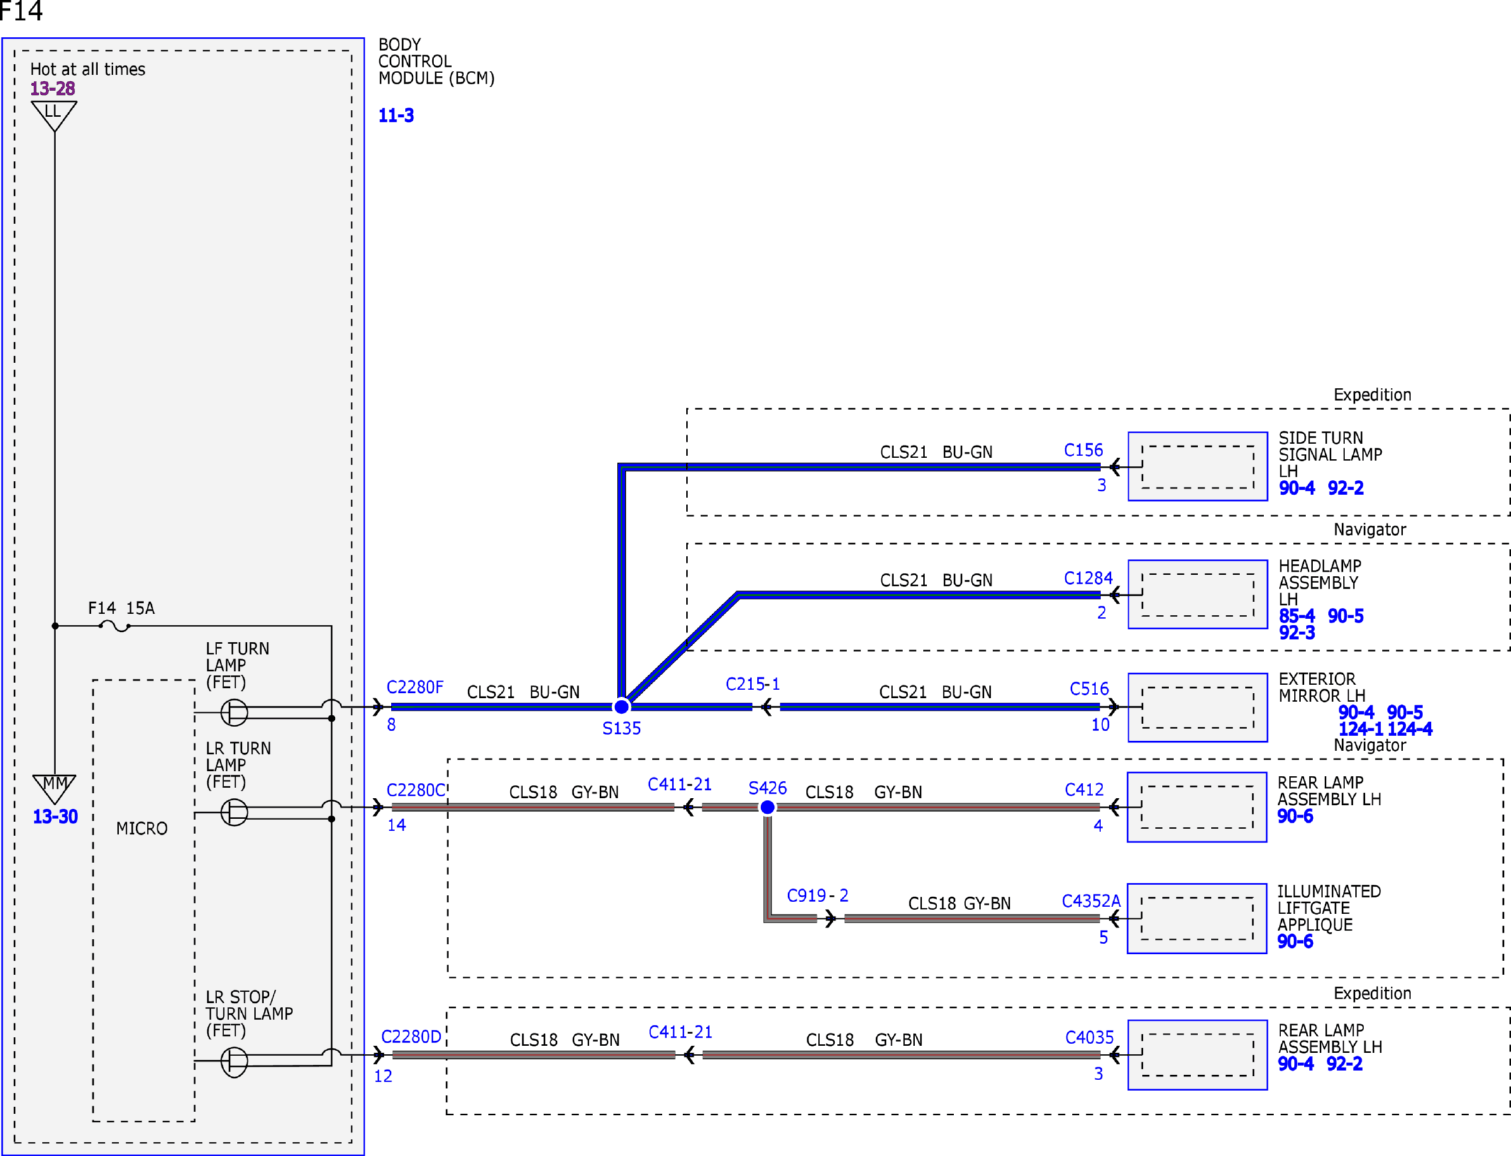Click the Navigator Rear Lamp Assembly LH box

click(1197, 807)
